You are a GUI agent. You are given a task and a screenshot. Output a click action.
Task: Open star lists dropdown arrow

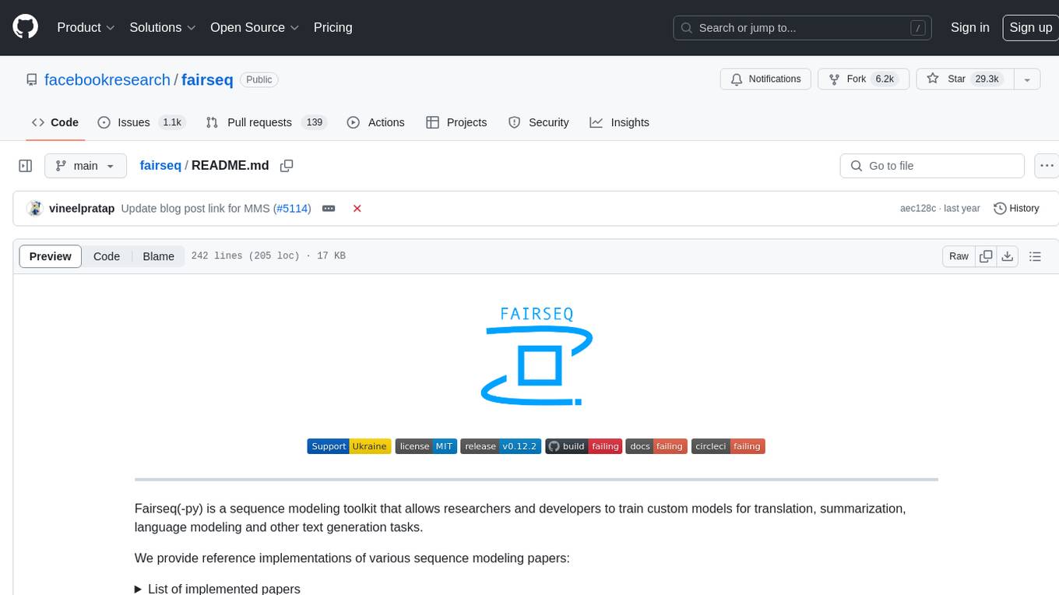pyautogui.click(x=1027, y=79)
